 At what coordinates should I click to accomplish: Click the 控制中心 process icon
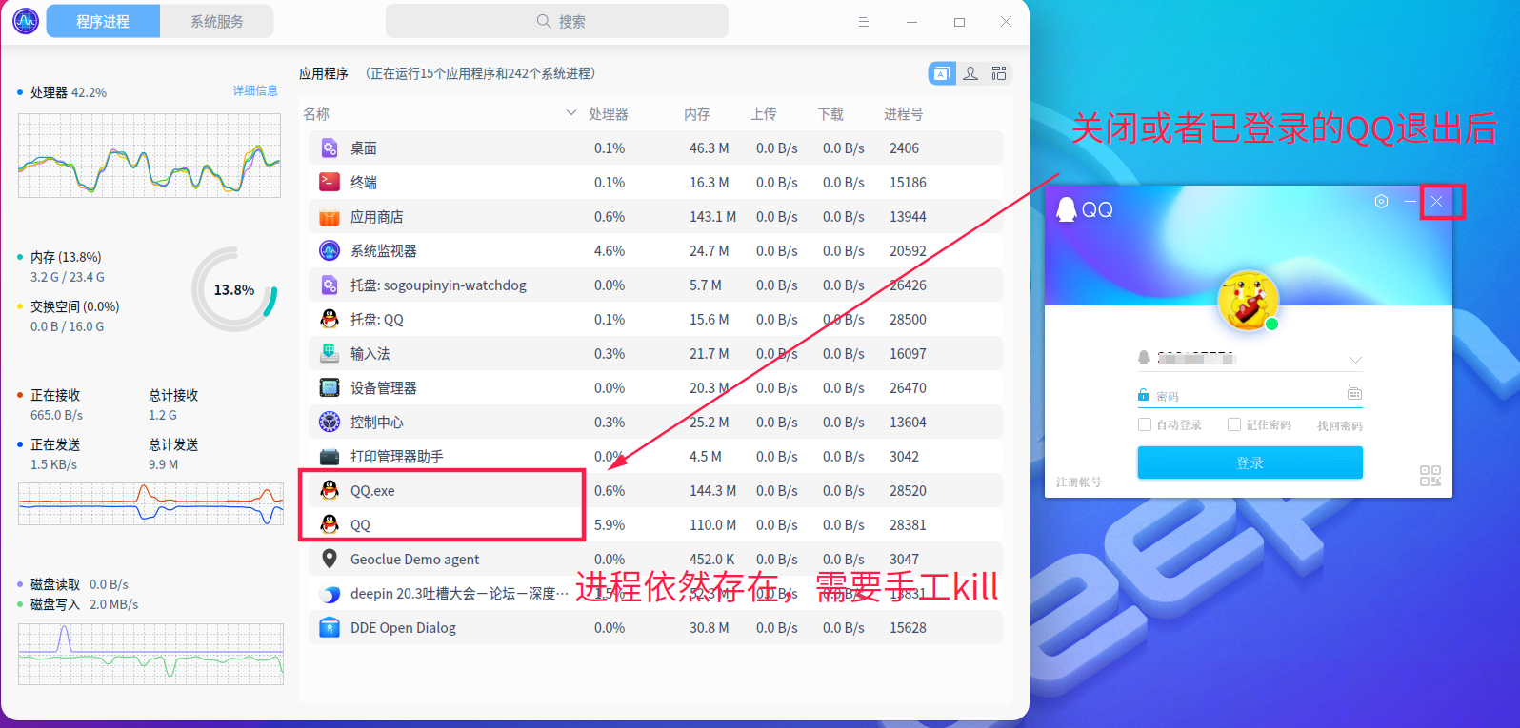330,423
